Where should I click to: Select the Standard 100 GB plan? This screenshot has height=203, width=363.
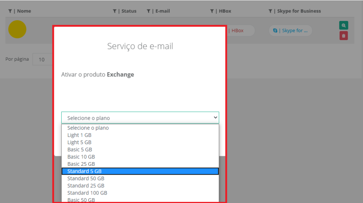(x=140, y=193)
